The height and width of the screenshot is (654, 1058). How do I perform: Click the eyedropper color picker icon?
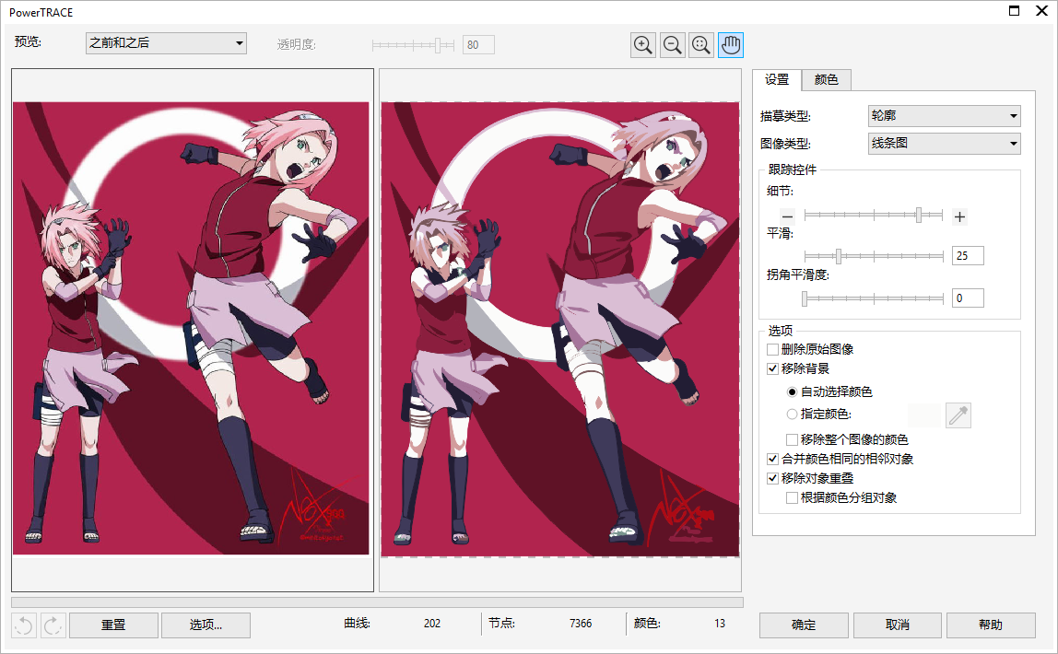[x=958, y=415]
